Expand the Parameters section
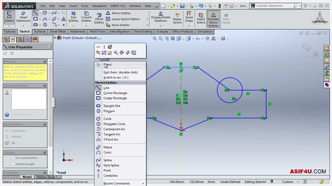332x186 pixels. coord(45,173)
